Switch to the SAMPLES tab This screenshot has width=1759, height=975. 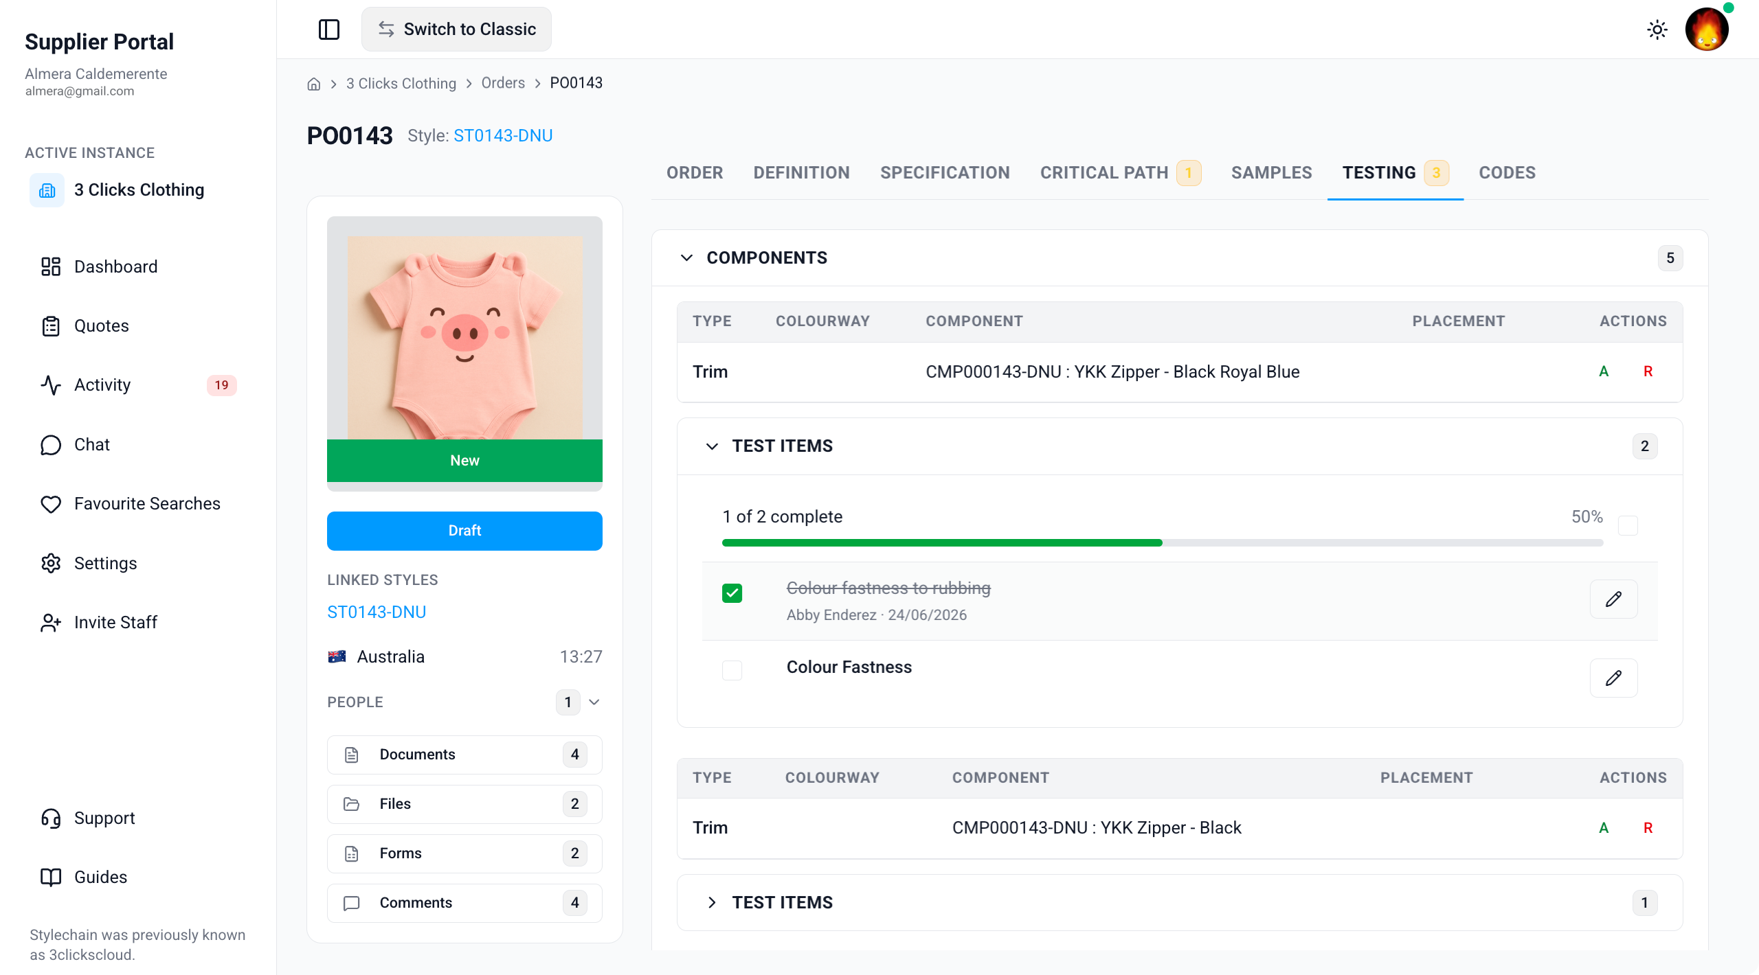(1271, 173)
